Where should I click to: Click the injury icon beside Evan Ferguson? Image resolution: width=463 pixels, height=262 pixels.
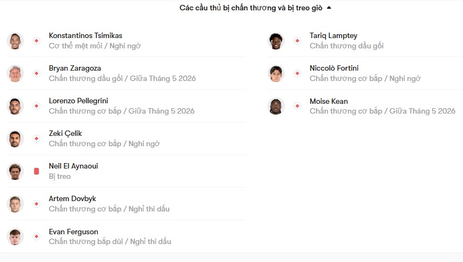pos(36,236)
